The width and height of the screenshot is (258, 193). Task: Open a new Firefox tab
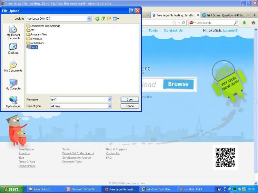254,15
